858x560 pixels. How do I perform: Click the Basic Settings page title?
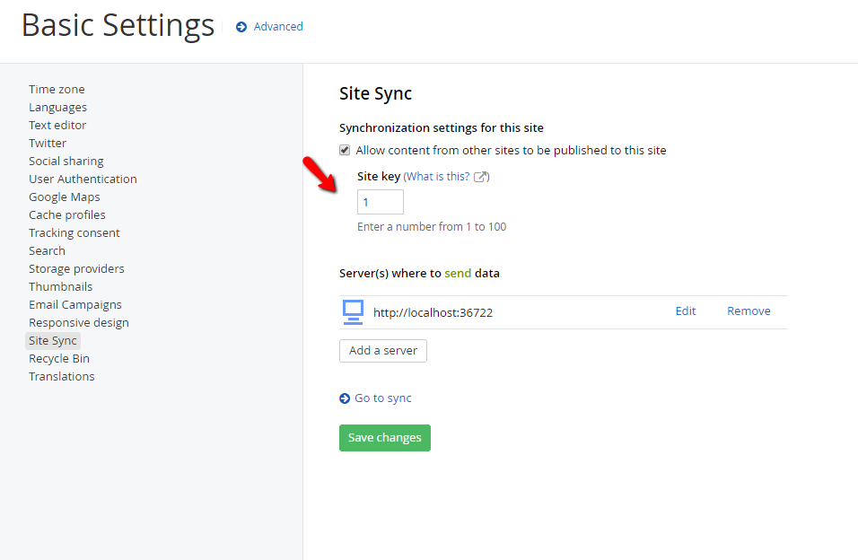[x=118, y=26]
